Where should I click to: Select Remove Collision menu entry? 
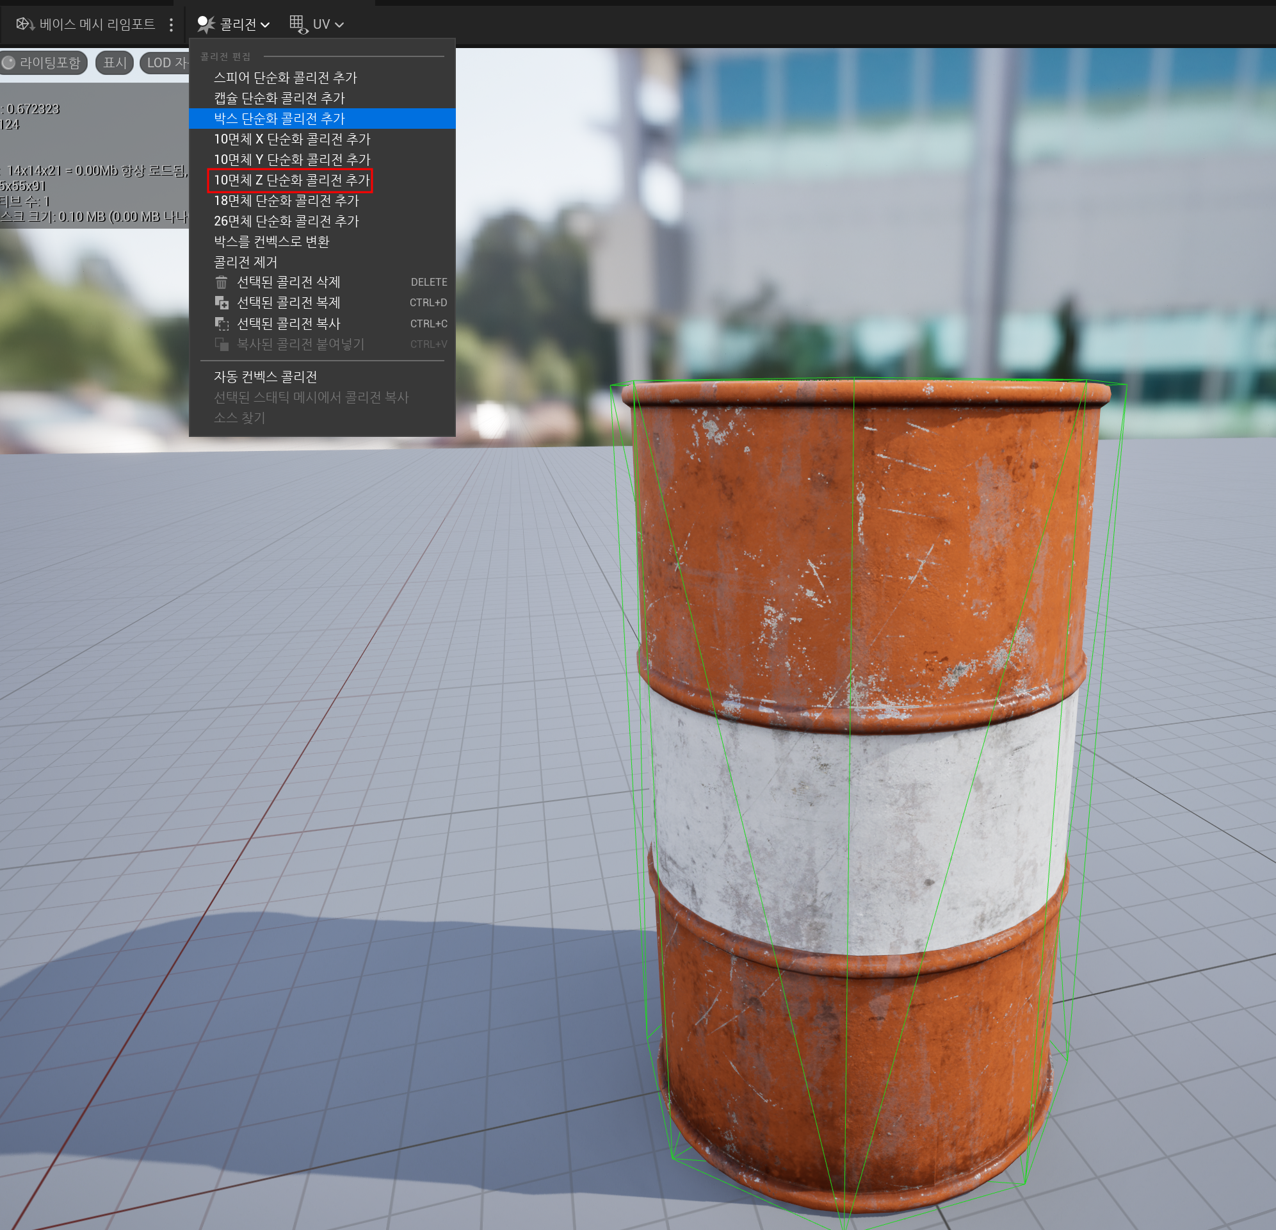tap(245, 262)
